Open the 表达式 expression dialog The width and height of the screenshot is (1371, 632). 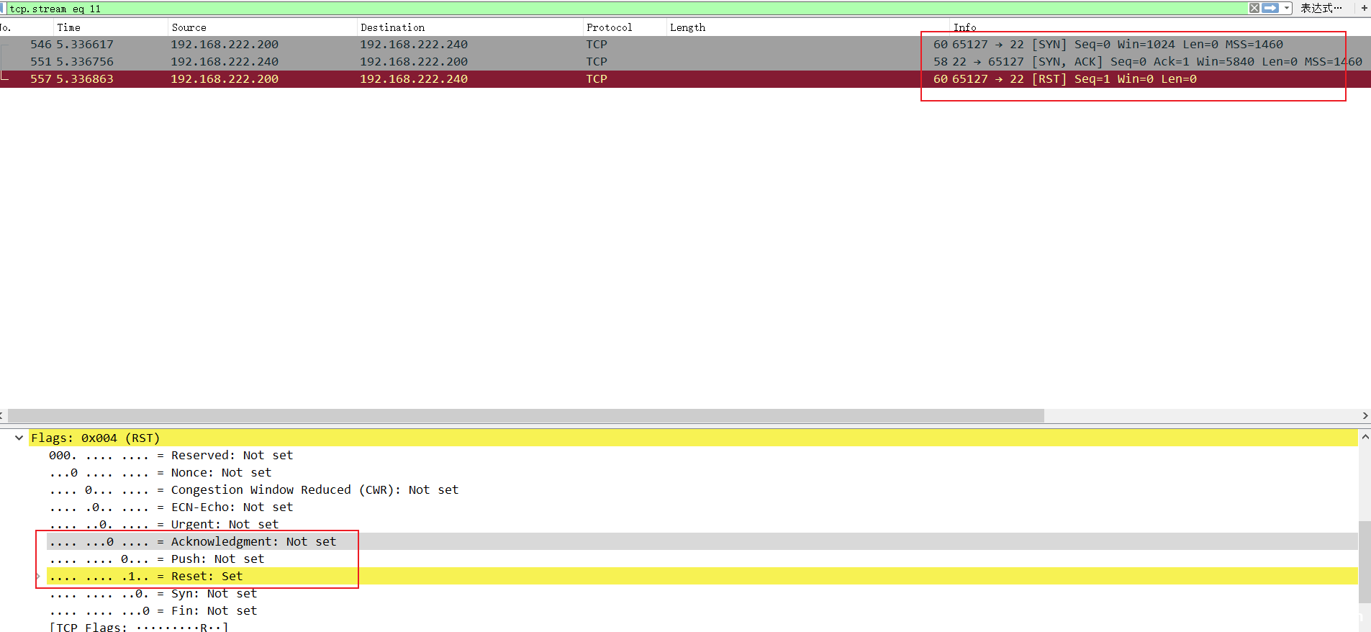coord(1321,8)
